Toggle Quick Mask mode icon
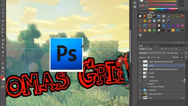Image resolution: width=188 pixels, height=106 pixels. click(3, 83)
